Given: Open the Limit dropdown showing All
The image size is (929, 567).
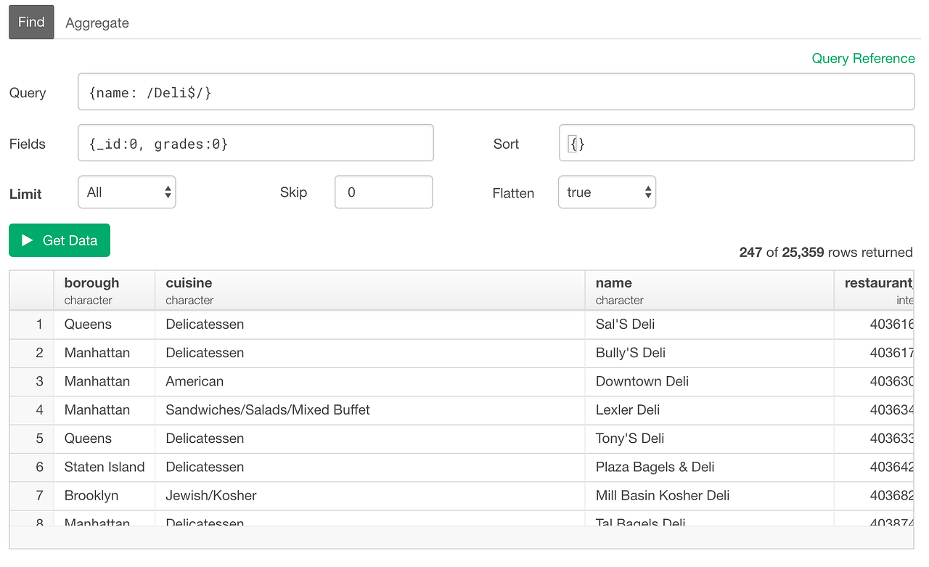Looking at the screenshot, I should pos(127,192).
